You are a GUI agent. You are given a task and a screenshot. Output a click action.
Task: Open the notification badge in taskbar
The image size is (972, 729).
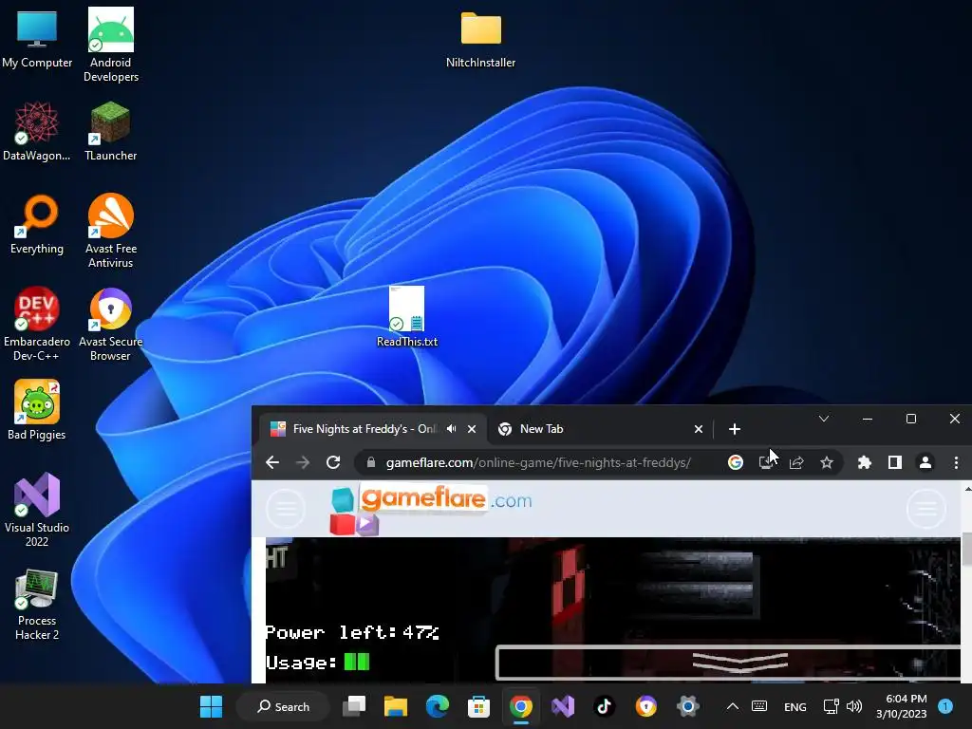click(x=945, y=706)
